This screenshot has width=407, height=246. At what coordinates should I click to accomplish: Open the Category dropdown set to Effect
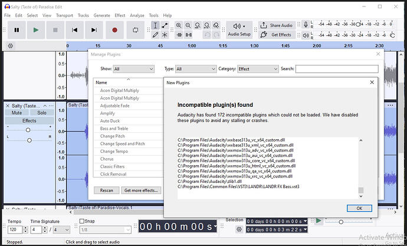coord(257,69)
